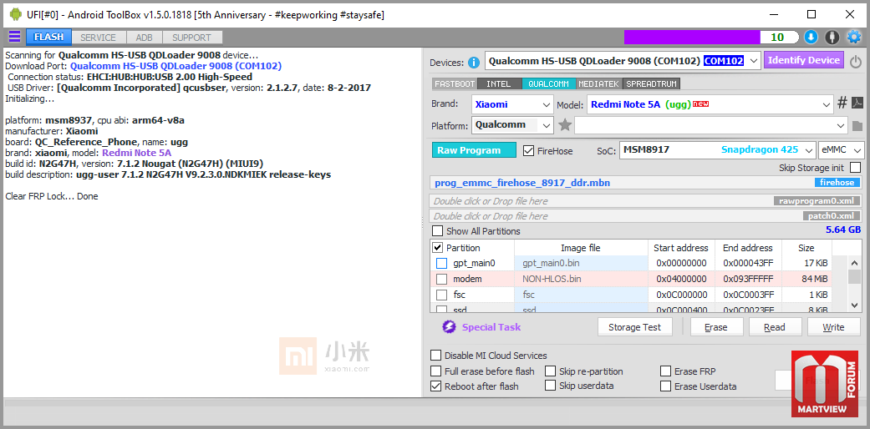The height and width of the screenshot is (429, 870).
Task: Switch to the FLASH tab
Action: point(48,37)
